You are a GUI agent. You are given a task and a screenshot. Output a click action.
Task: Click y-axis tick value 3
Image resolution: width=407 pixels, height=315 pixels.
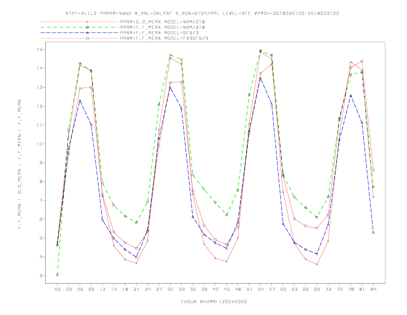click(x=41, y=276)
